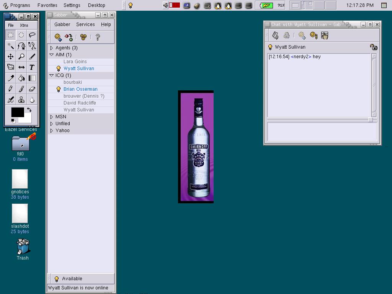Select blue Wyatt Sullivan under AIM
Image resolution: width=392 pixels, height=294 pixels.
point(80,69)
